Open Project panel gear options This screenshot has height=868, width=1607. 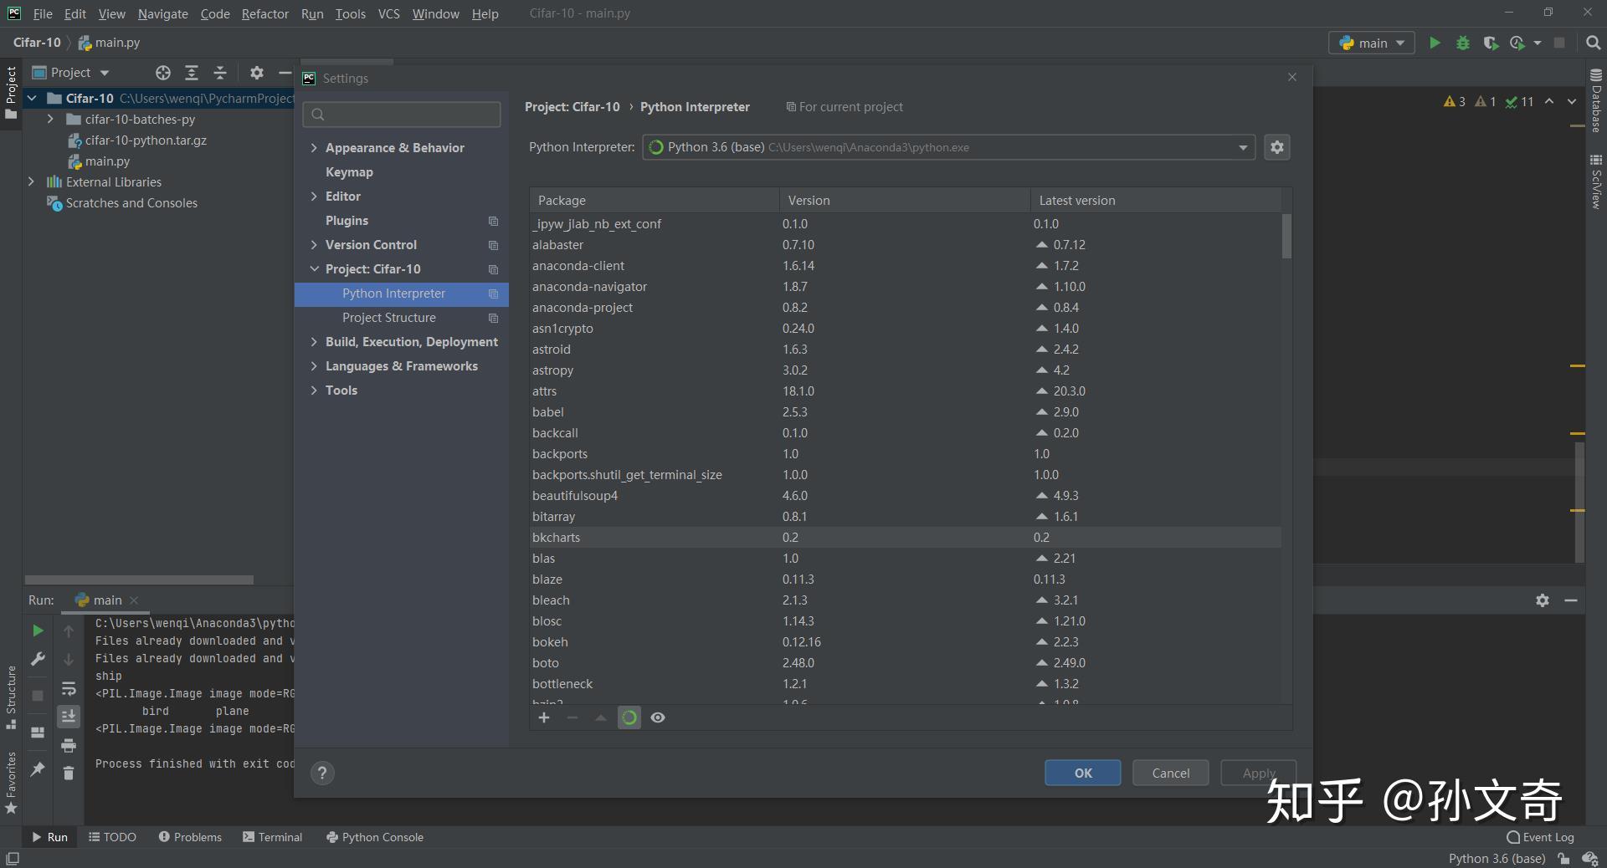(257, 73)
